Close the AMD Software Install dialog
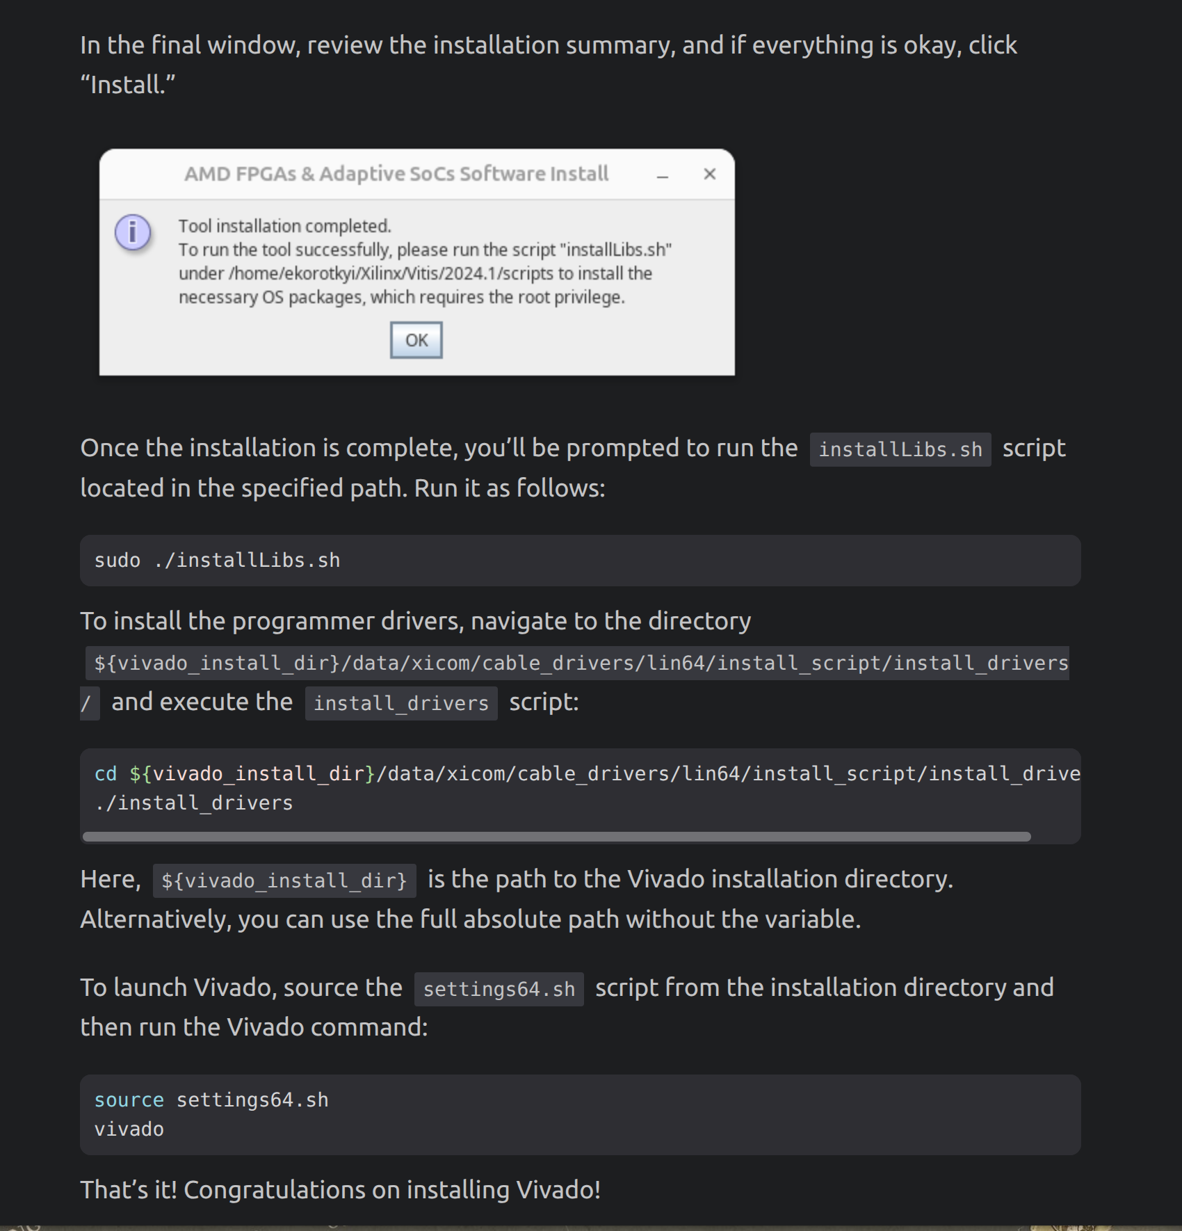 coord(709,174)
